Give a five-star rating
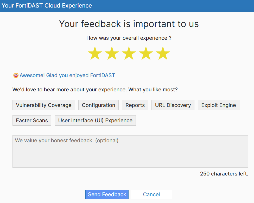Image resolution: width=254 pixels, height=203 pixels. 163,54
